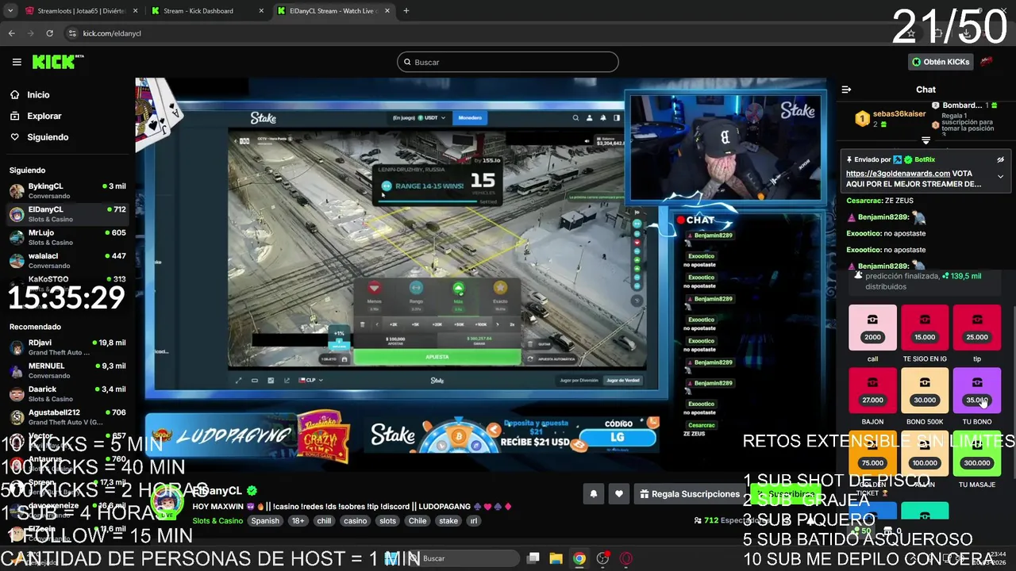Click the heart follow button
Viewport: 1016px width, 571px height.
[x=618, y=494]
